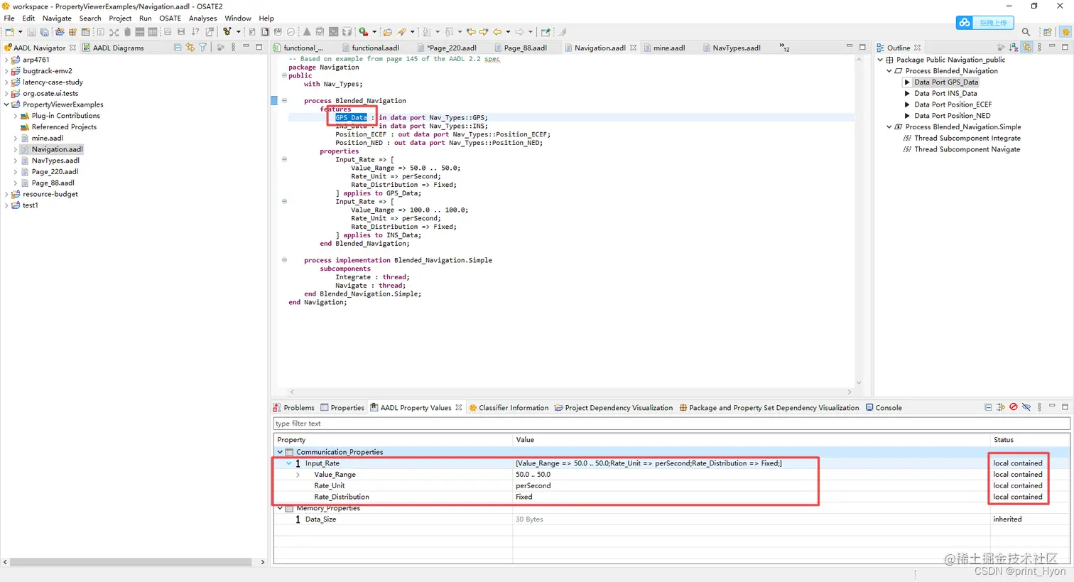This screenshot has height=582, width=1074.
Task: Collapse the Input_Rate property row
Action: [289, 463]
